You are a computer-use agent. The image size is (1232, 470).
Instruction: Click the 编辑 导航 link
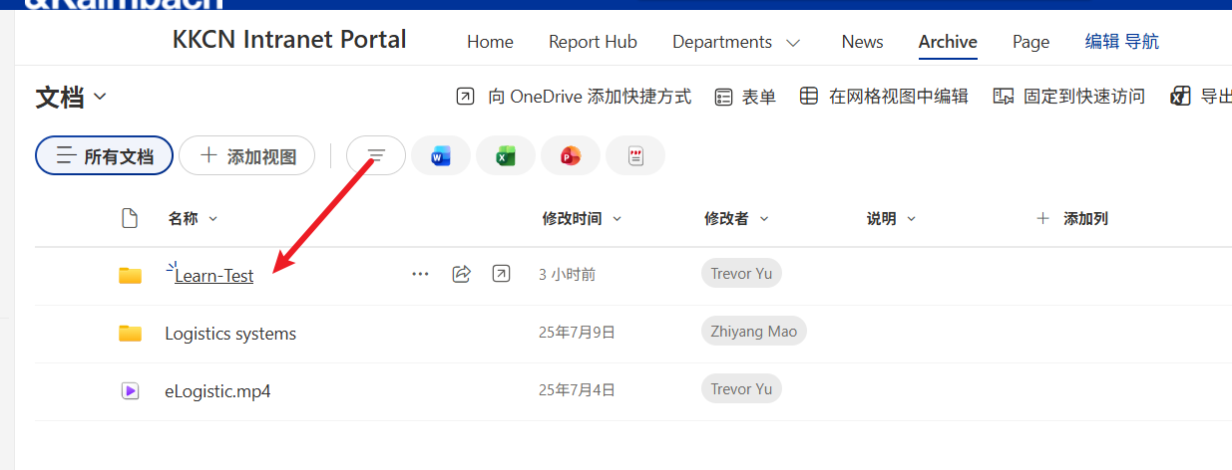pyautogui.click(x=1122, y=42)
